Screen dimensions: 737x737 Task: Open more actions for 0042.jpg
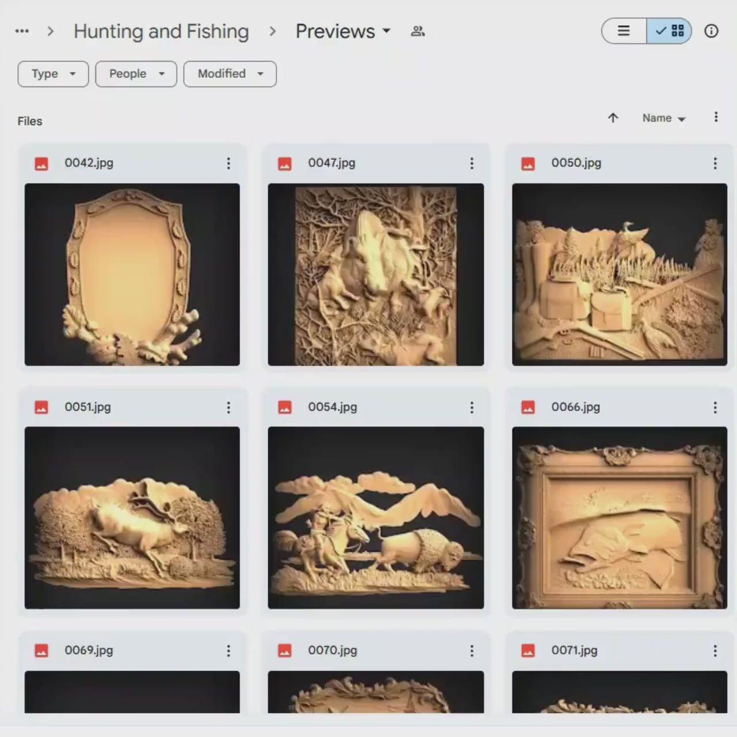[x=229, y=164]
